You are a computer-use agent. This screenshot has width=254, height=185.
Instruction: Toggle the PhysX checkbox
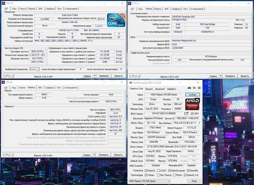pos(174,175)
